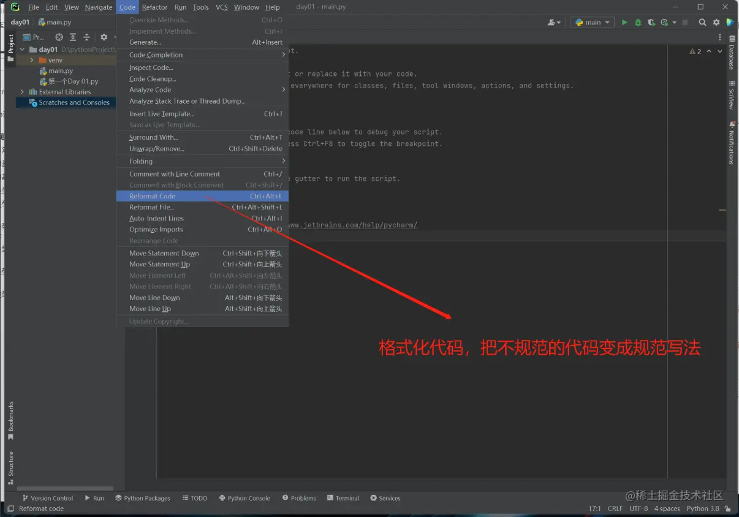Open the main run configuration dropdown
This screenshot has width=739, height=517.
[x=593, y=22]
